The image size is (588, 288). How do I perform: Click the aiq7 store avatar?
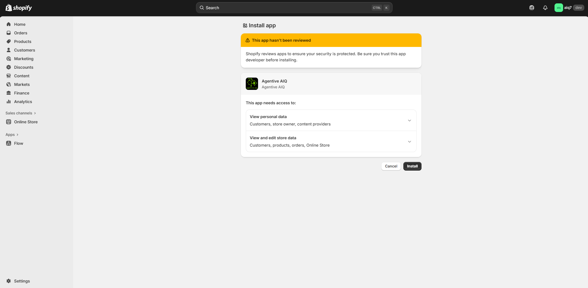point(558,8)
